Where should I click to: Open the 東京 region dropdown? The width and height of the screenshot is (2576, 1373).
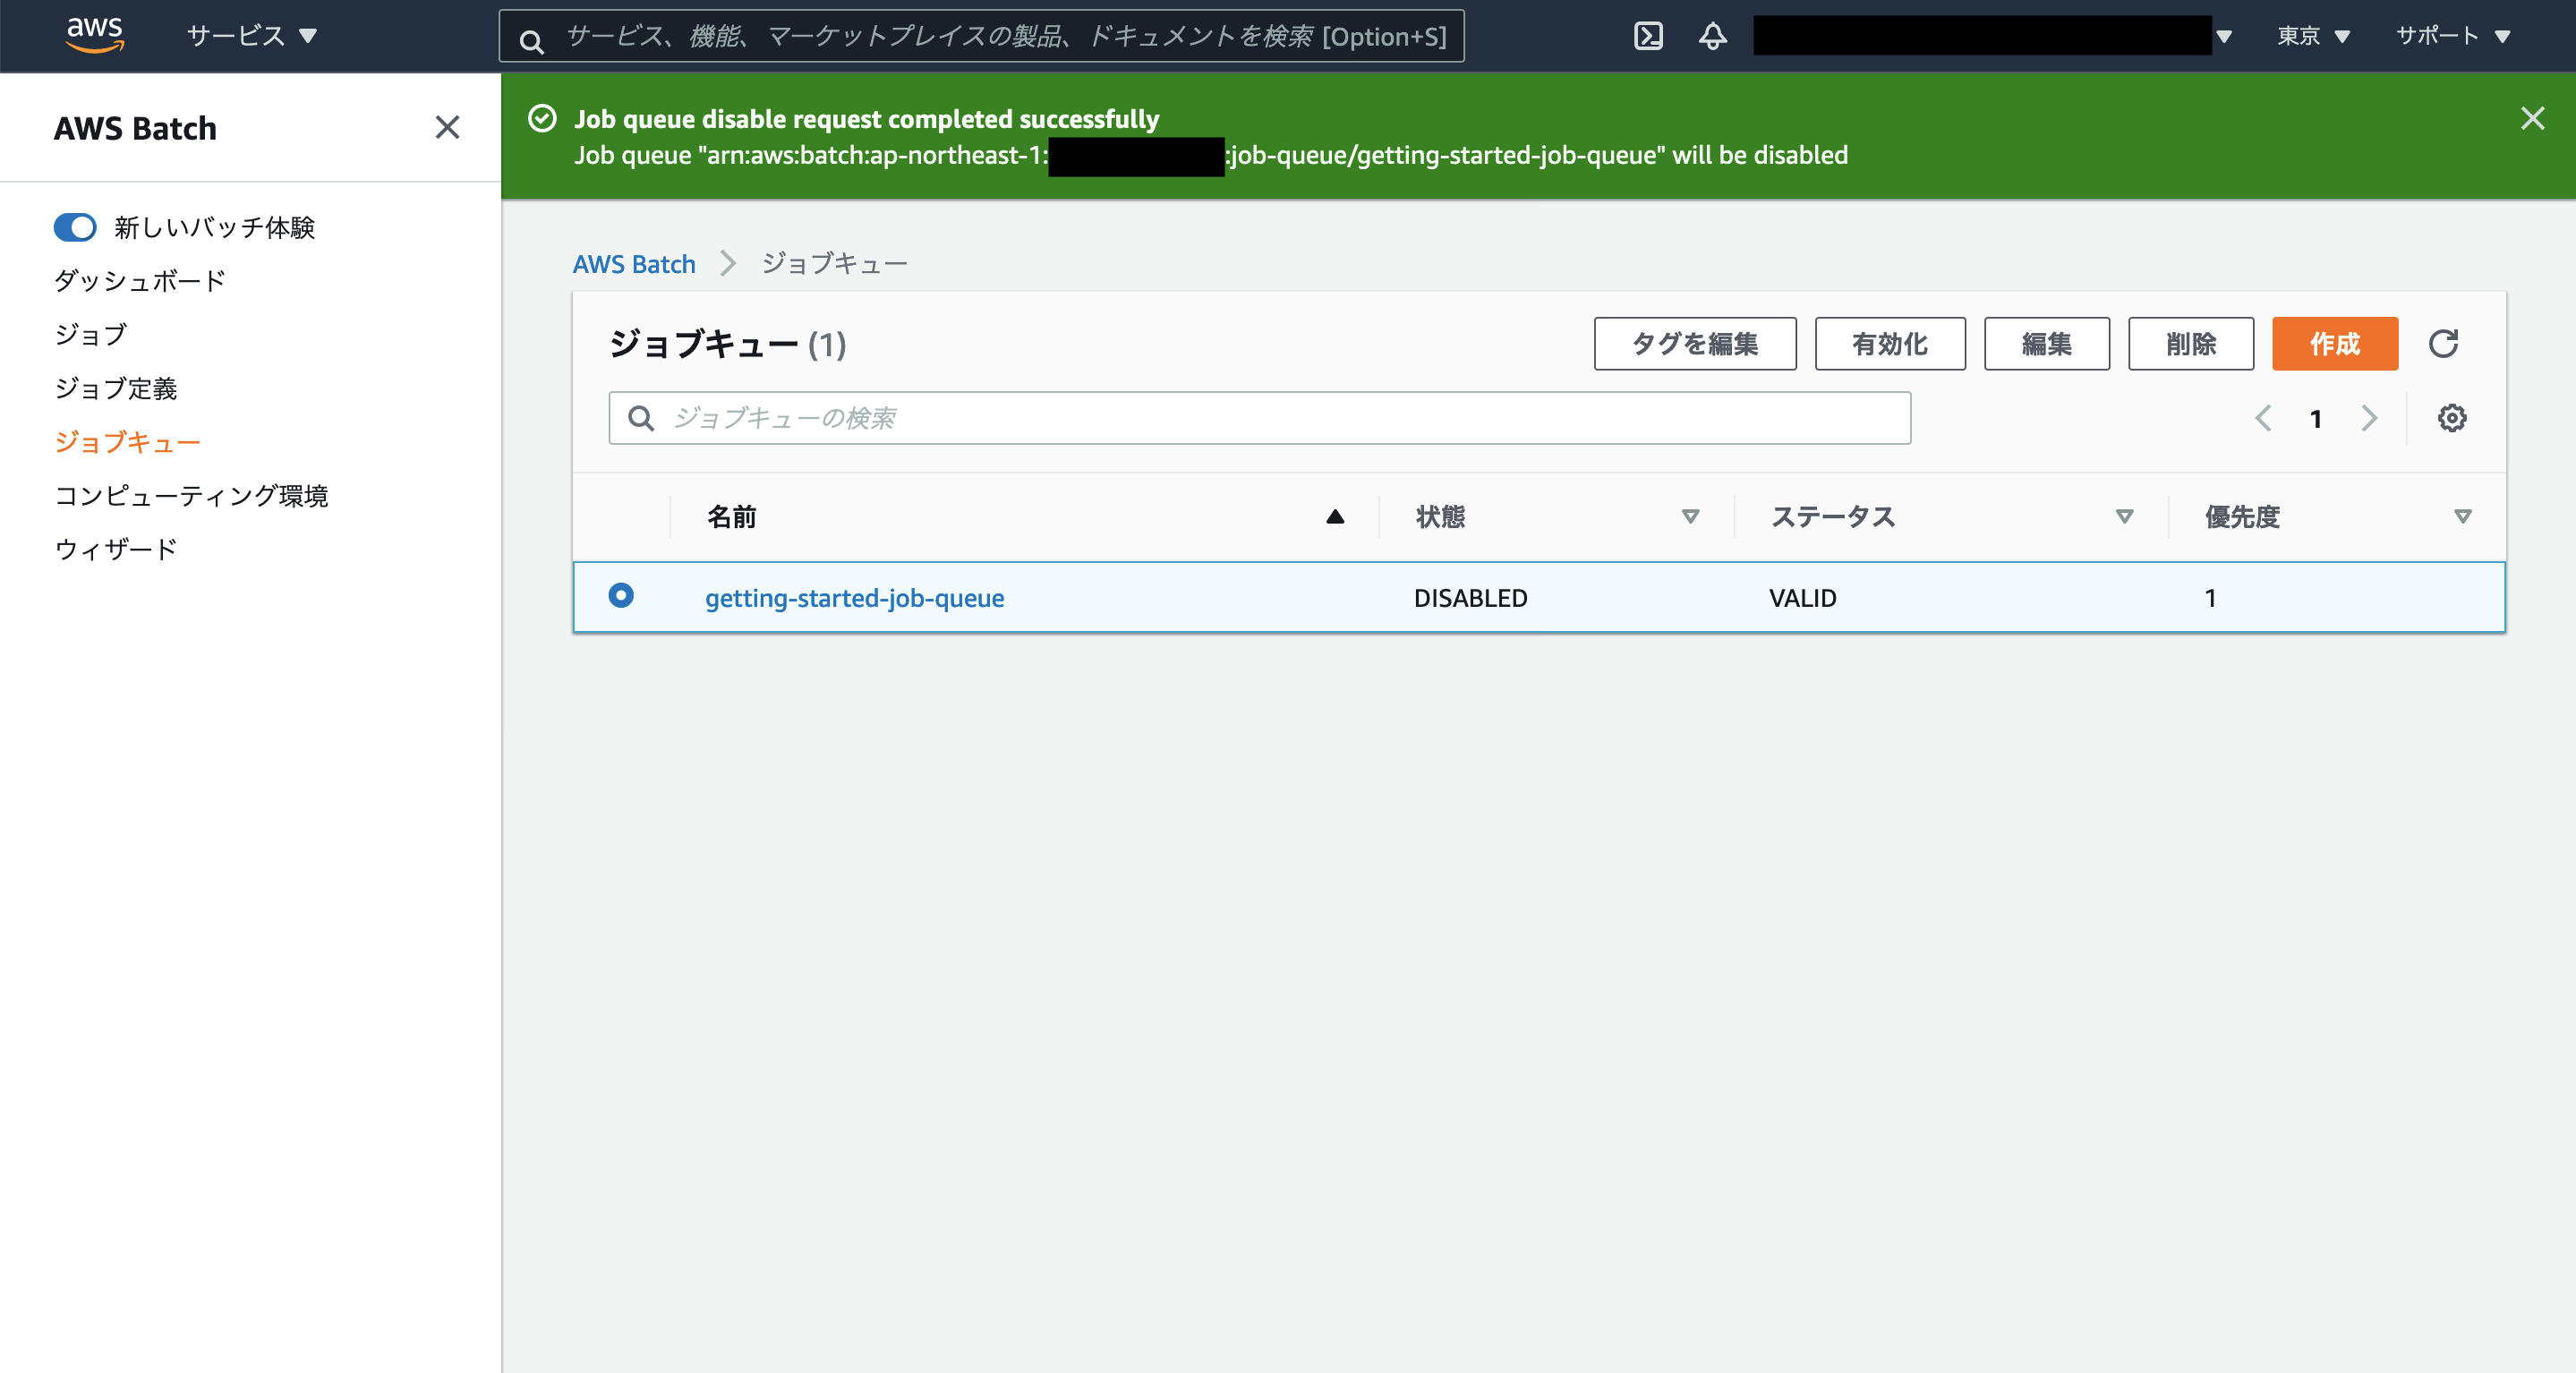pyautogui.click(x=2313, y=36)
